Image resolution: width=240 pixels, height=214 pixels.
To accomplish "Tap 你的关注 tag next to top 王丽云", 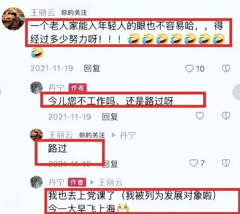I will [74, 13].
